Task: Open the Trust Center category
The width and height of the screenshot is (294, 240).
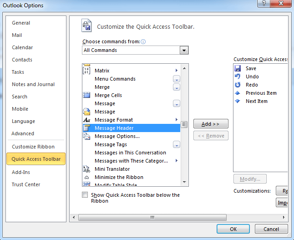Action: (x=36, y=184)
